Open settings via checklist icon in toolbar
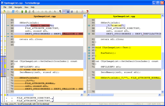 tap(82, 12)
